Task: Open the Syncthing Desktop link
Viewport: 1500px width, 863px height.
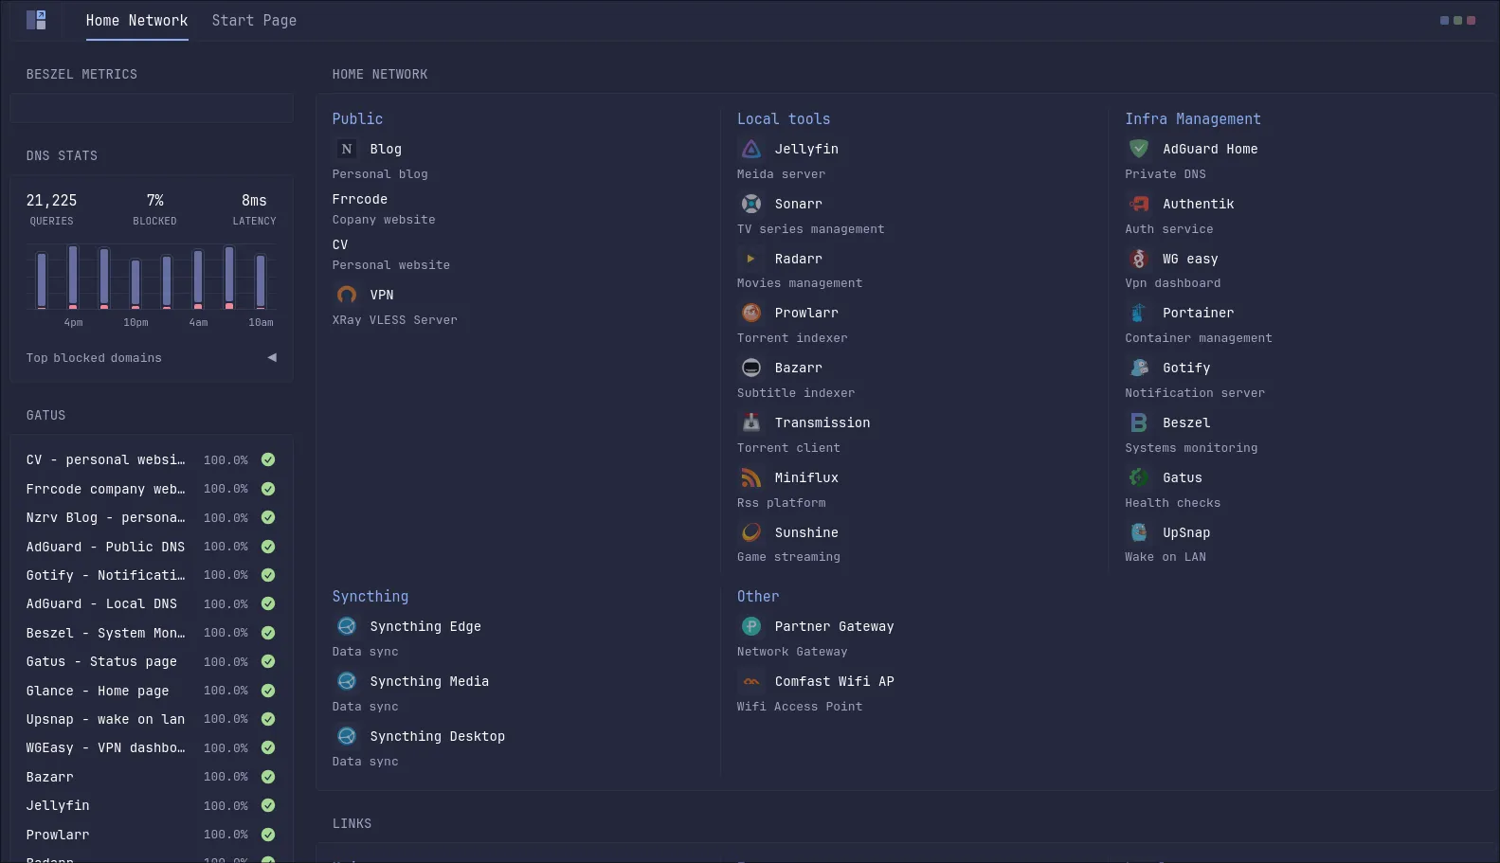Action: click(x=437, y=736)
